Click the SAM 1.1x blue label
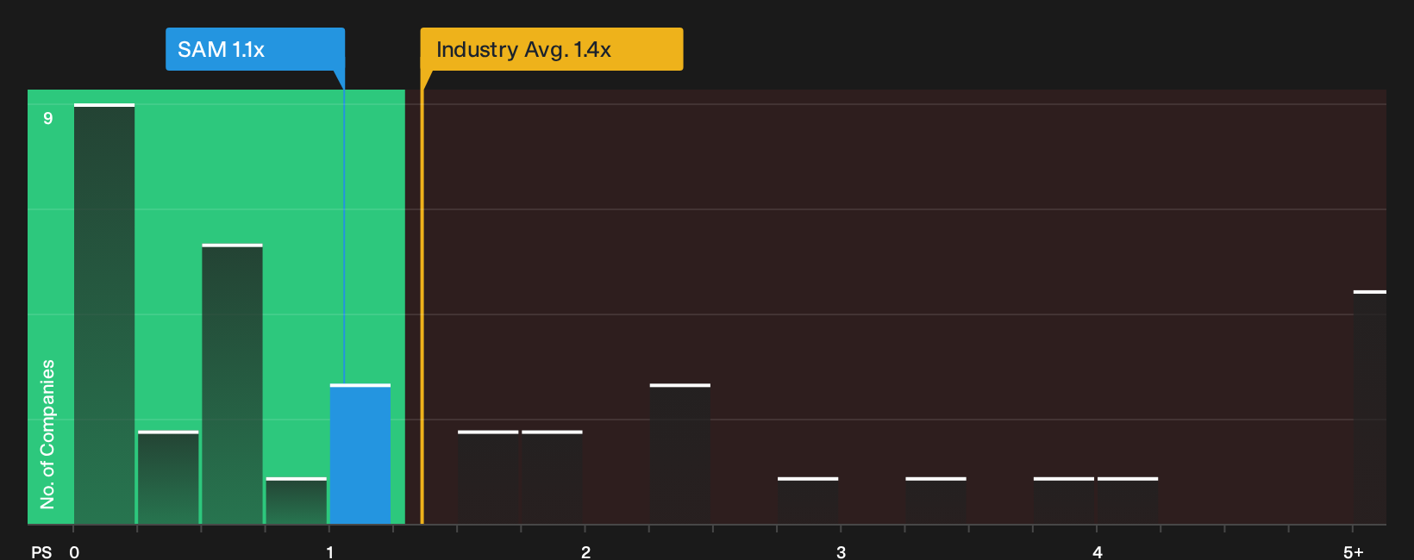This screenshot has height=560, width=1414. [x=255, y=49]
